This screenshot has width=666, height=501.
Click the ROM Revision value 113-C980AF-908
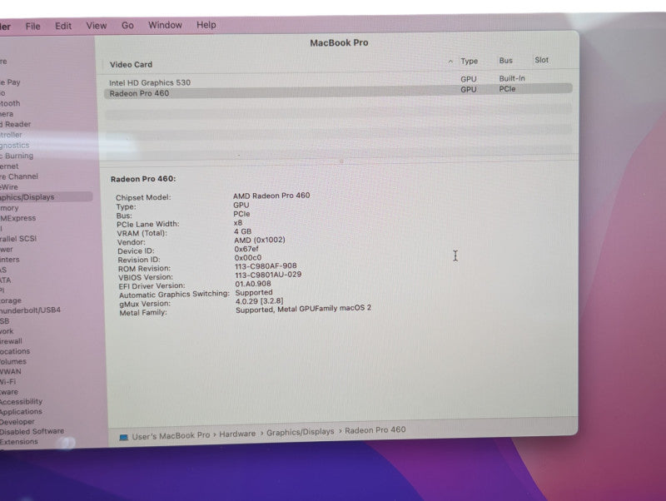pos(266,265)
